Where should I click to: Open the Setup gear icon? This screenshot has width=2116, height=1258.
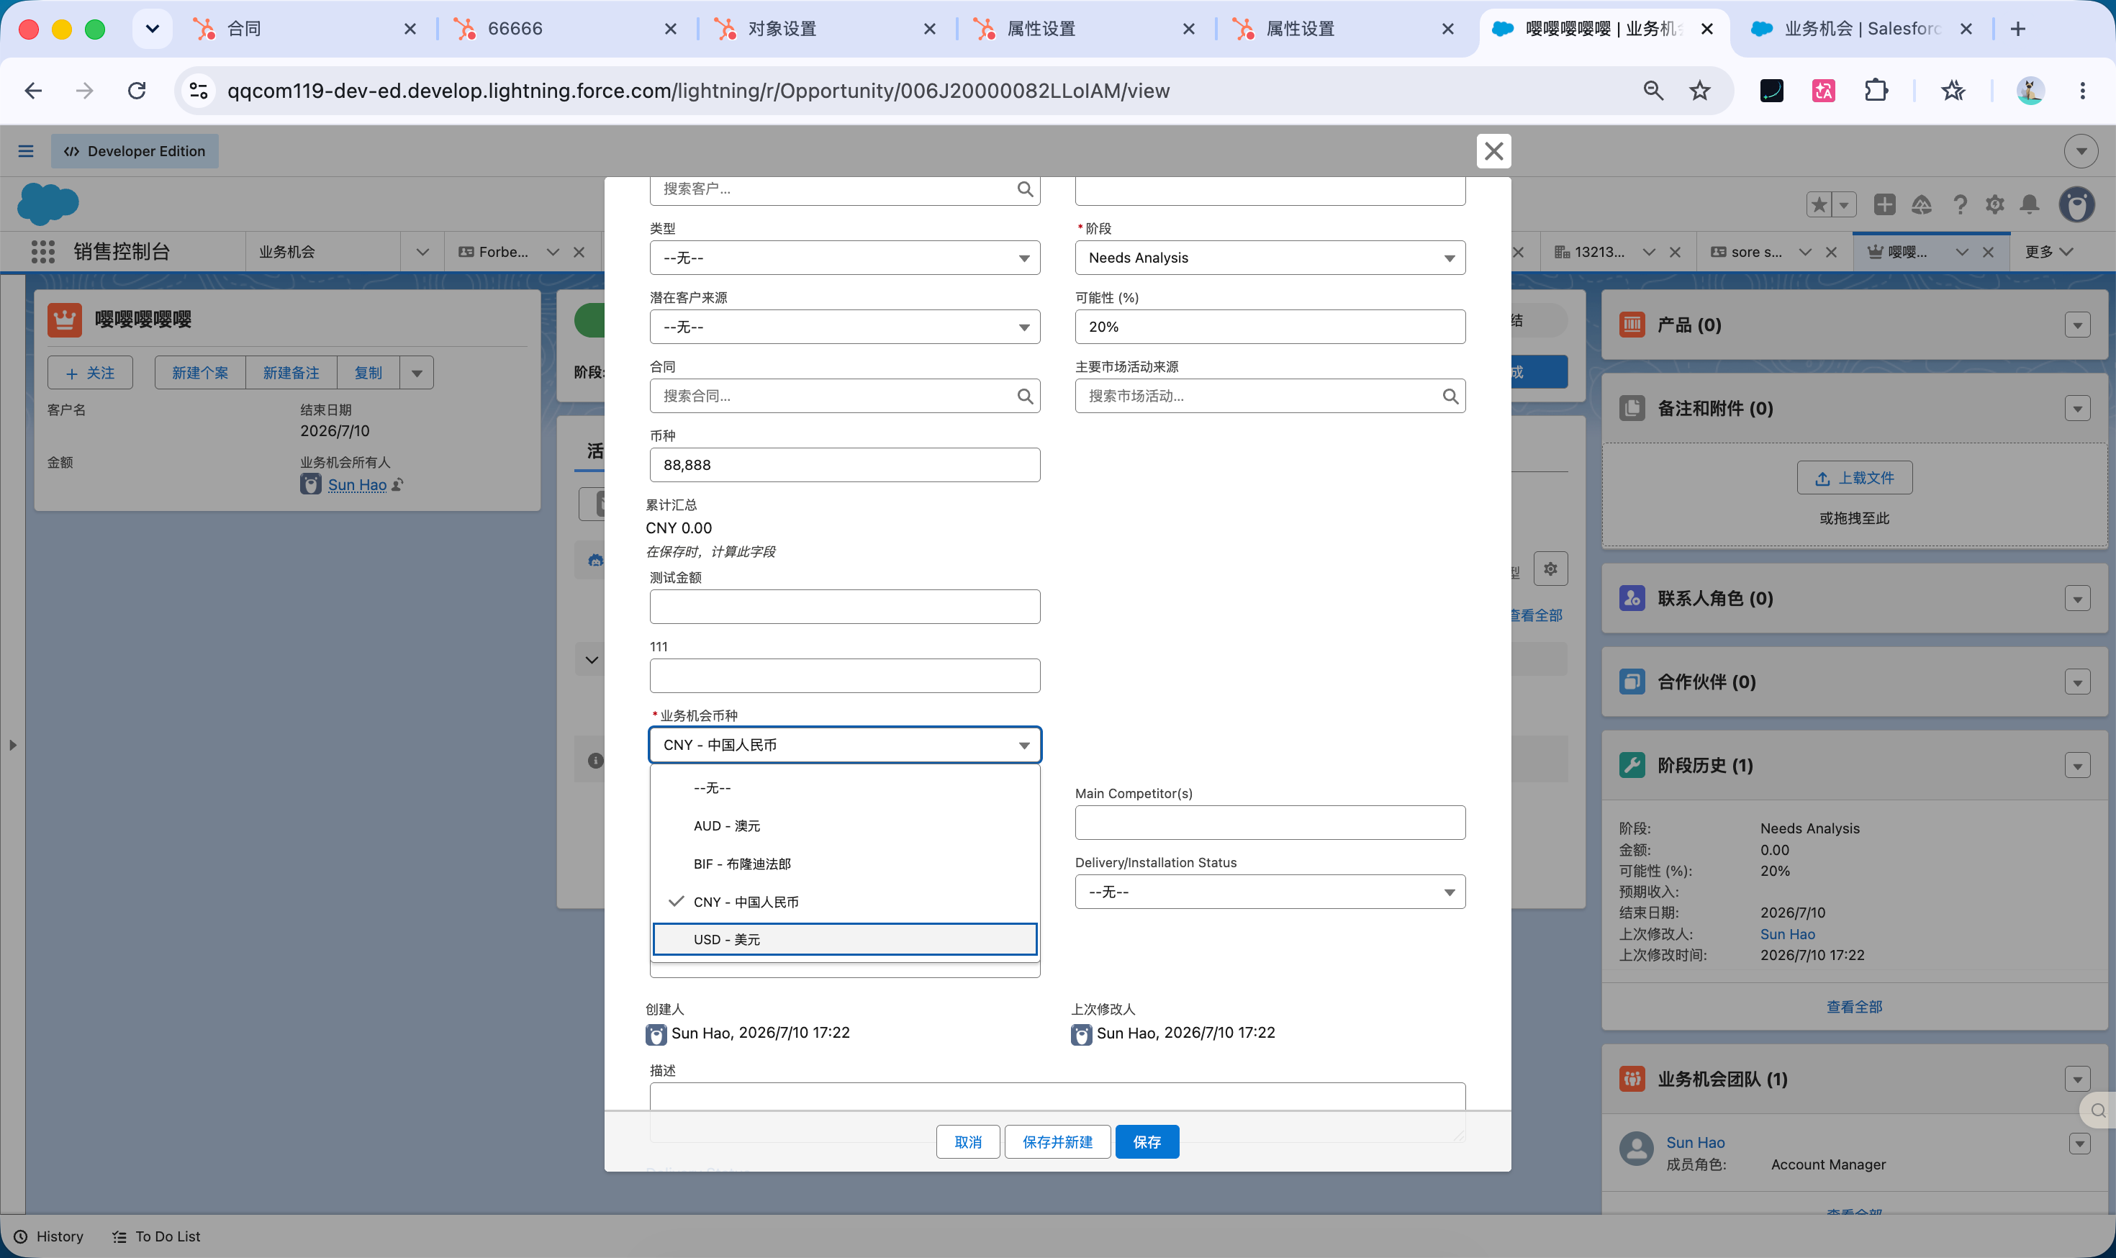[x=1995, y=204]
